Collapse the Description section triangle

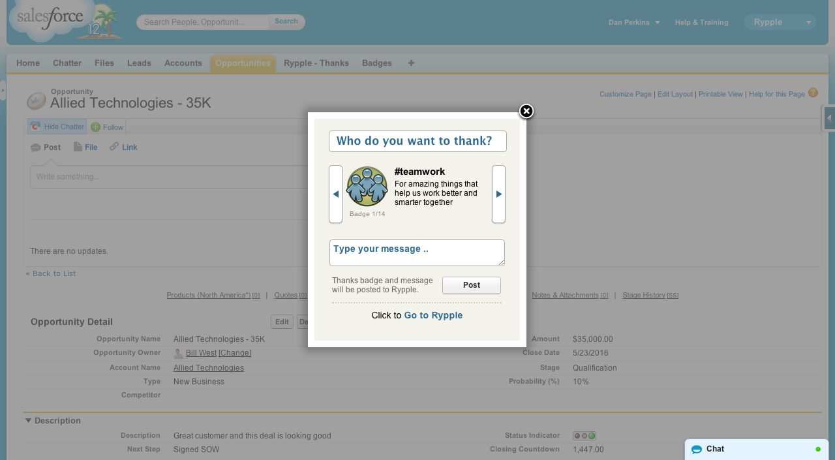point(28,420)
